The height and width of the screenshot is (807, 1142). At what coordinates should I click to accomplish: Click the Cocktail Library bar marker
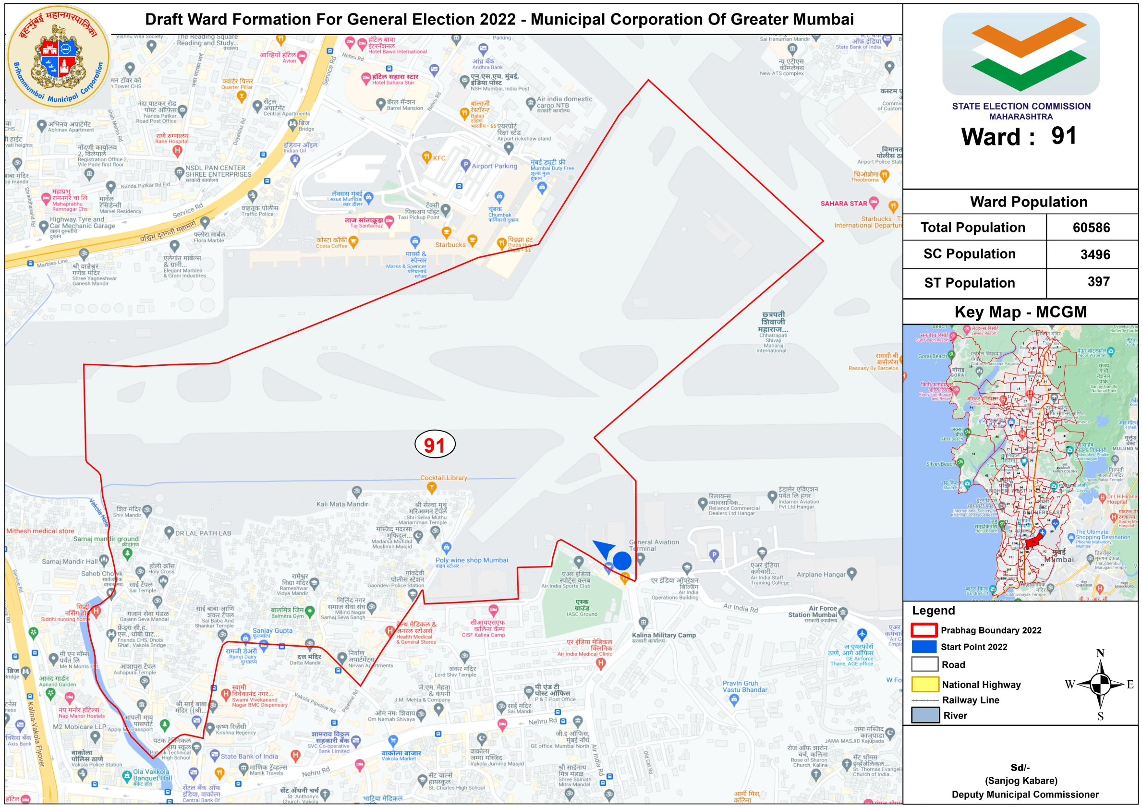click(432, 487)
